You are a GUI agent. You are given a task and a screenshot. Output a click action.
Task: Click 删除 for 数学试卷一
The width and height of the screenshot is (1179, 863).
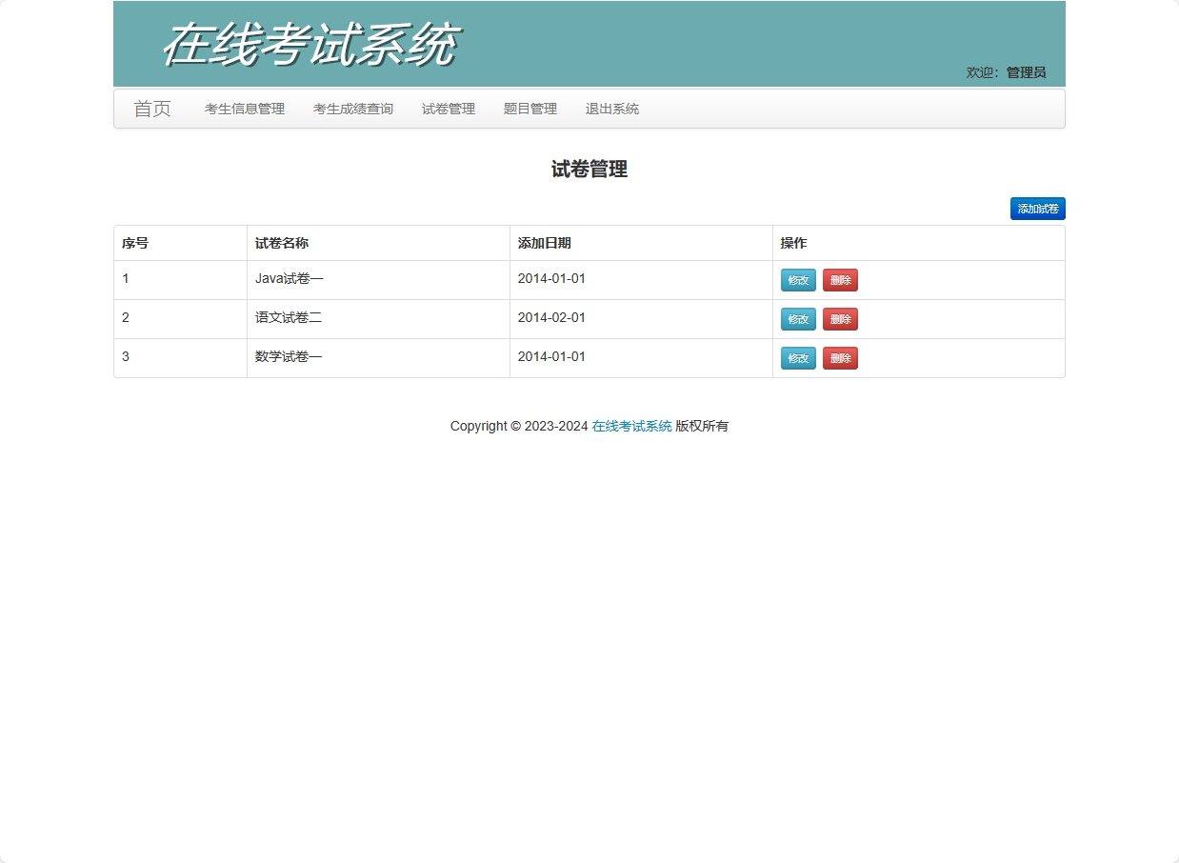[840, 357]
